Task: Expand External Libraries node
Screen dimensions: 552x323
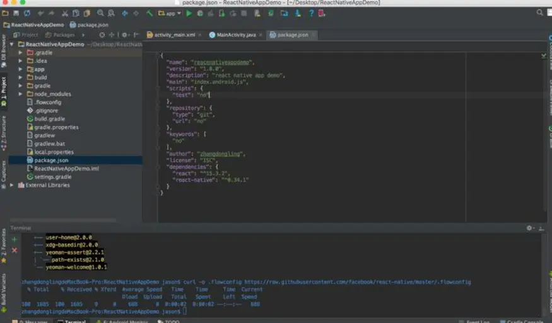Action: pyautogui.click(x=12, y=185)
